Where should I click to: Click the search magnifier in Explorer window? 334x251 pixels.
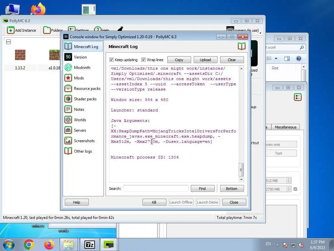tap(302, 47)
